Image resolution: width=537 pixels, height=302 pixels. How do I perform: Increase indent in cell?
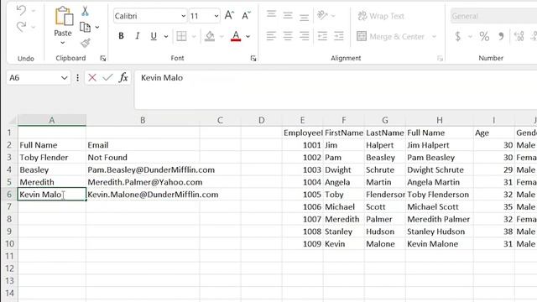(339, 36)
